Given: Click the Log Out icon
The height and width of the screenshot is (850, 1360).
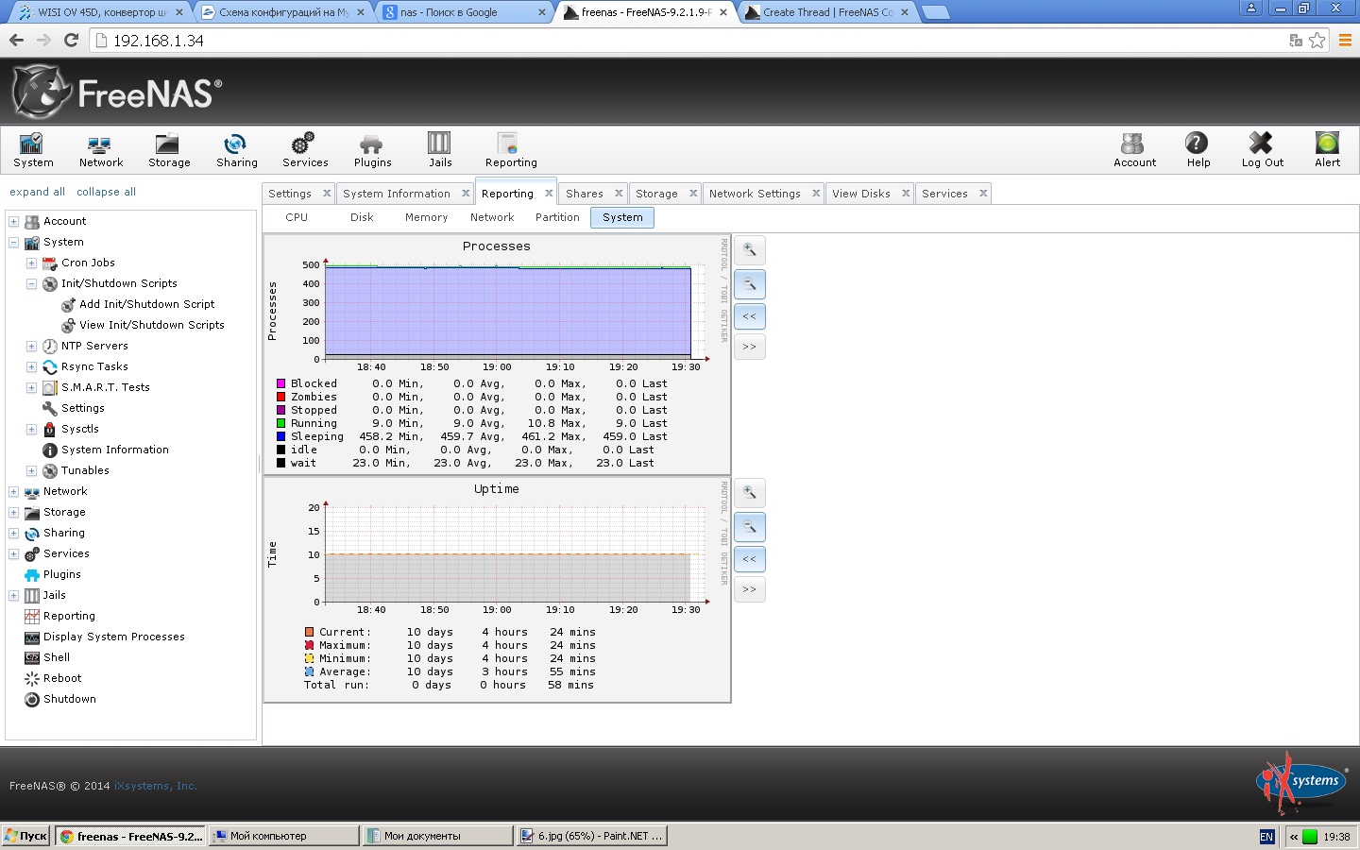Looking at the screenshot, I should click(1262, 149).
